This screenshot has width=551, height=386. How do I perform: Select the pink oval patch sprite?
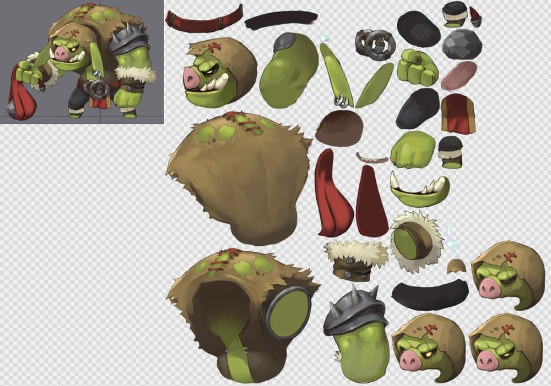[458, 75]
